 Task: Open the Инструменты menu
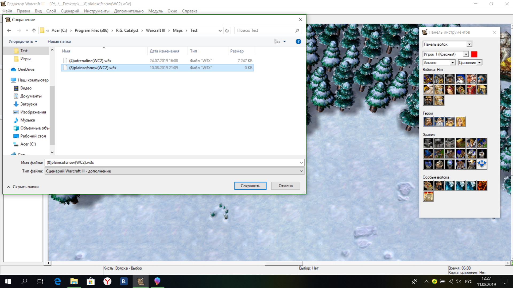(x=96, y=11)
